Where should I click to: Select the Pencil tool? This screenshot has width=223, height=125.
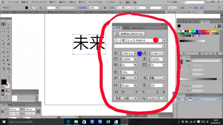coord(8,40)
